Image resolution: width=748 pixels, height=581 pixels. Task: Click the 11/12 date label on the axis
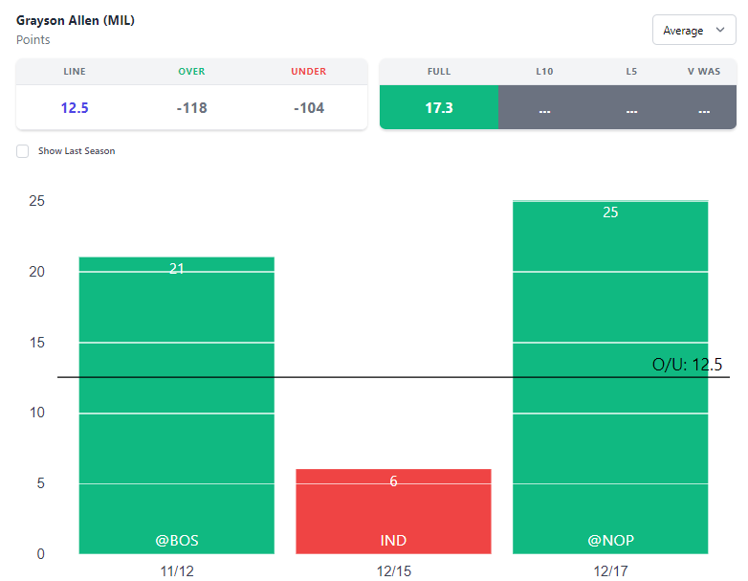click(176, 569)
